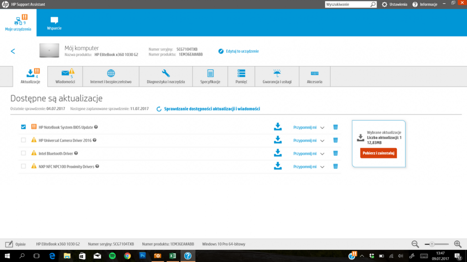467x262 pixels.
Task: Click the zoom in magnifier icon
Action: [457, 244]
